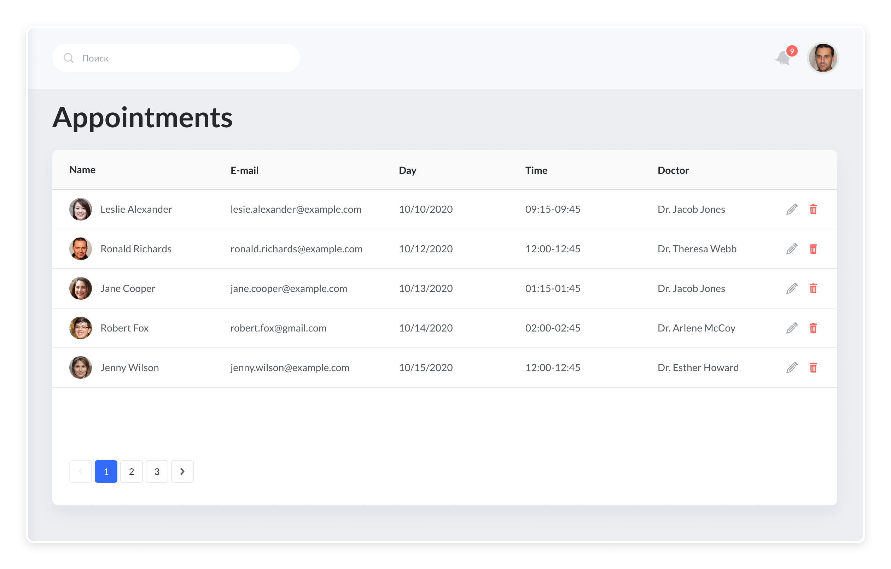Edit Jenny Wilson's appointment
The height and width of the screenshot is (569, 891).
point(791,368)
